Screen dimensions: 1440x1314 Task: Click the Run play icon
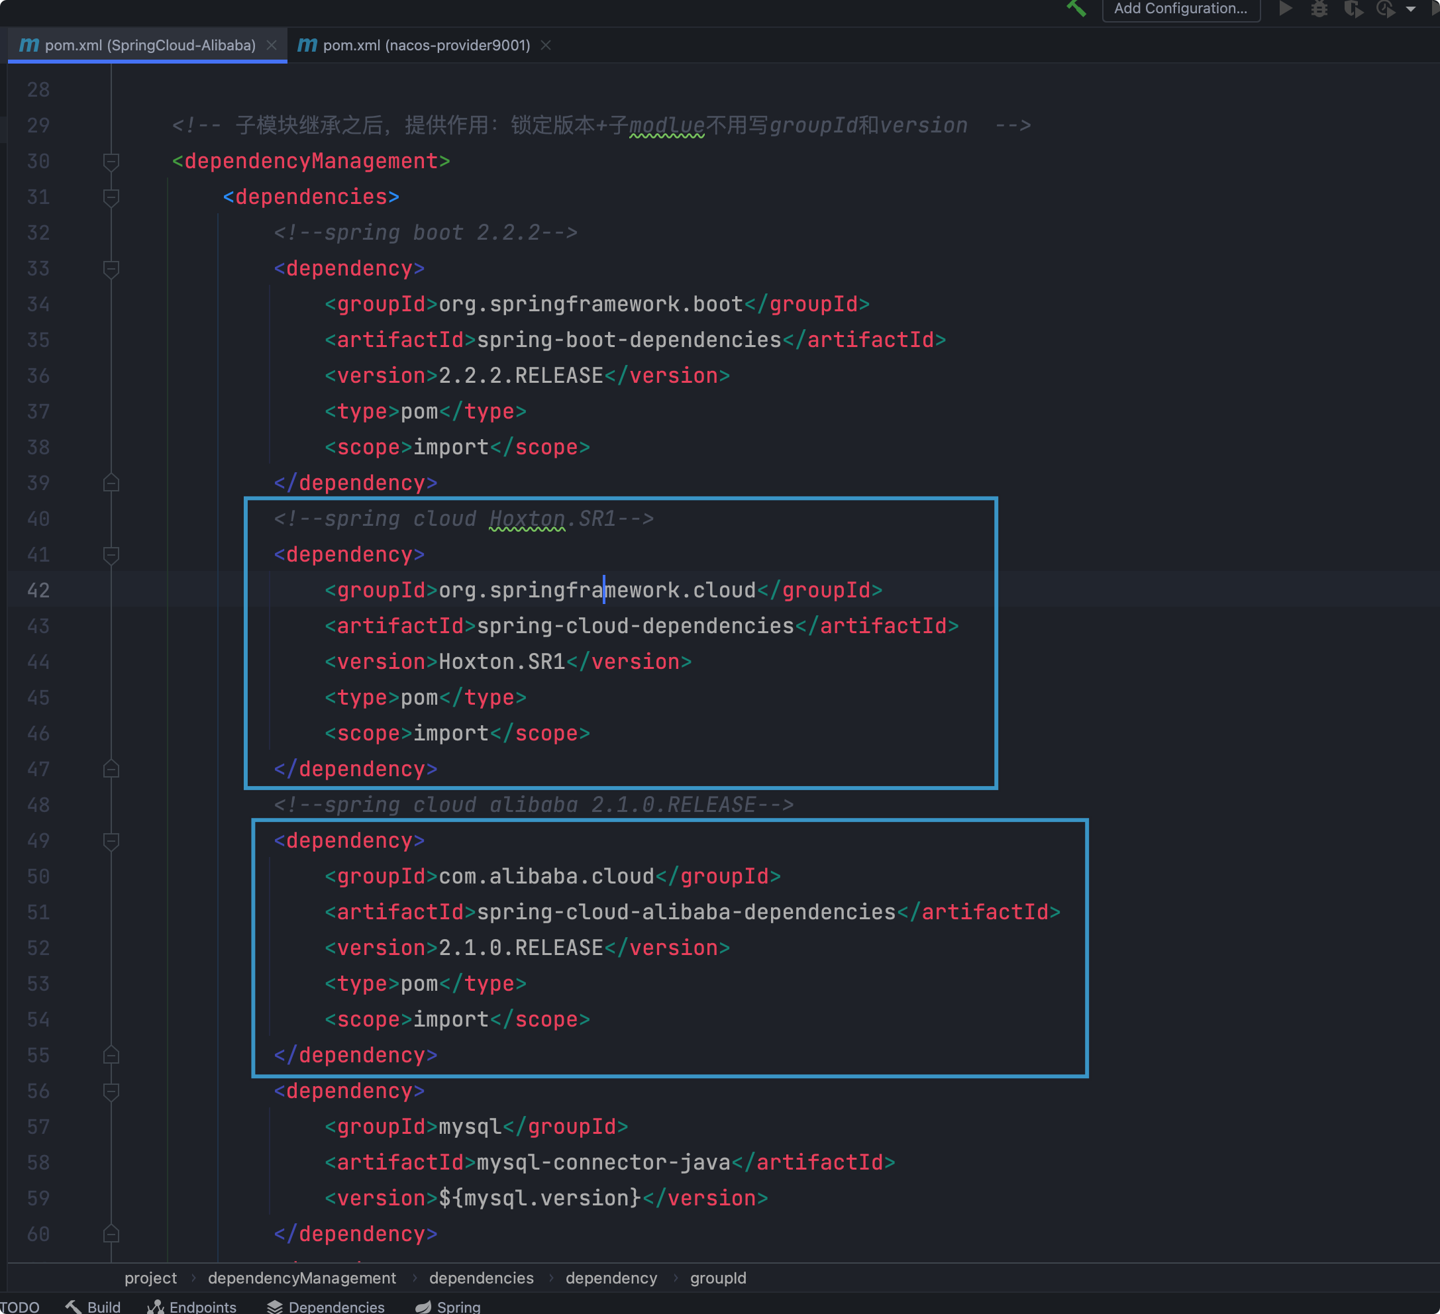pos(1285,9)
